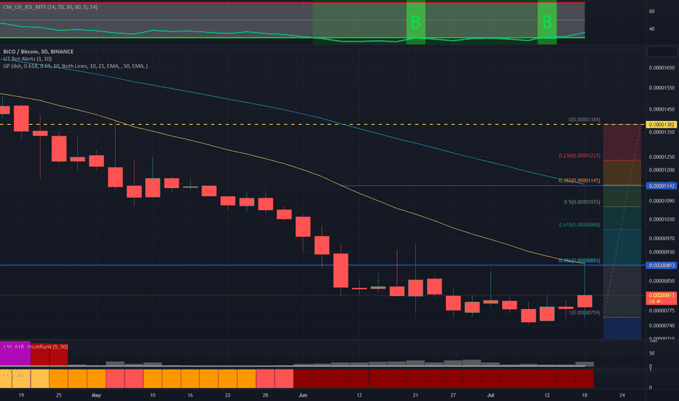Click the CM_Ult_RSI_MTF indicator label
Image resolution: width=679 pixels, height=401 pixels.
click(x=50, y=7)
